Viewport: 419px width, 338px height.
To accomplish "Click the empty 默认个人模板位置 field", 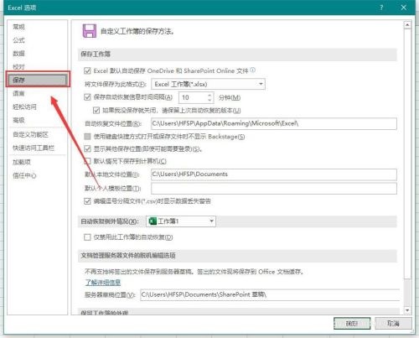I will 274,189.
